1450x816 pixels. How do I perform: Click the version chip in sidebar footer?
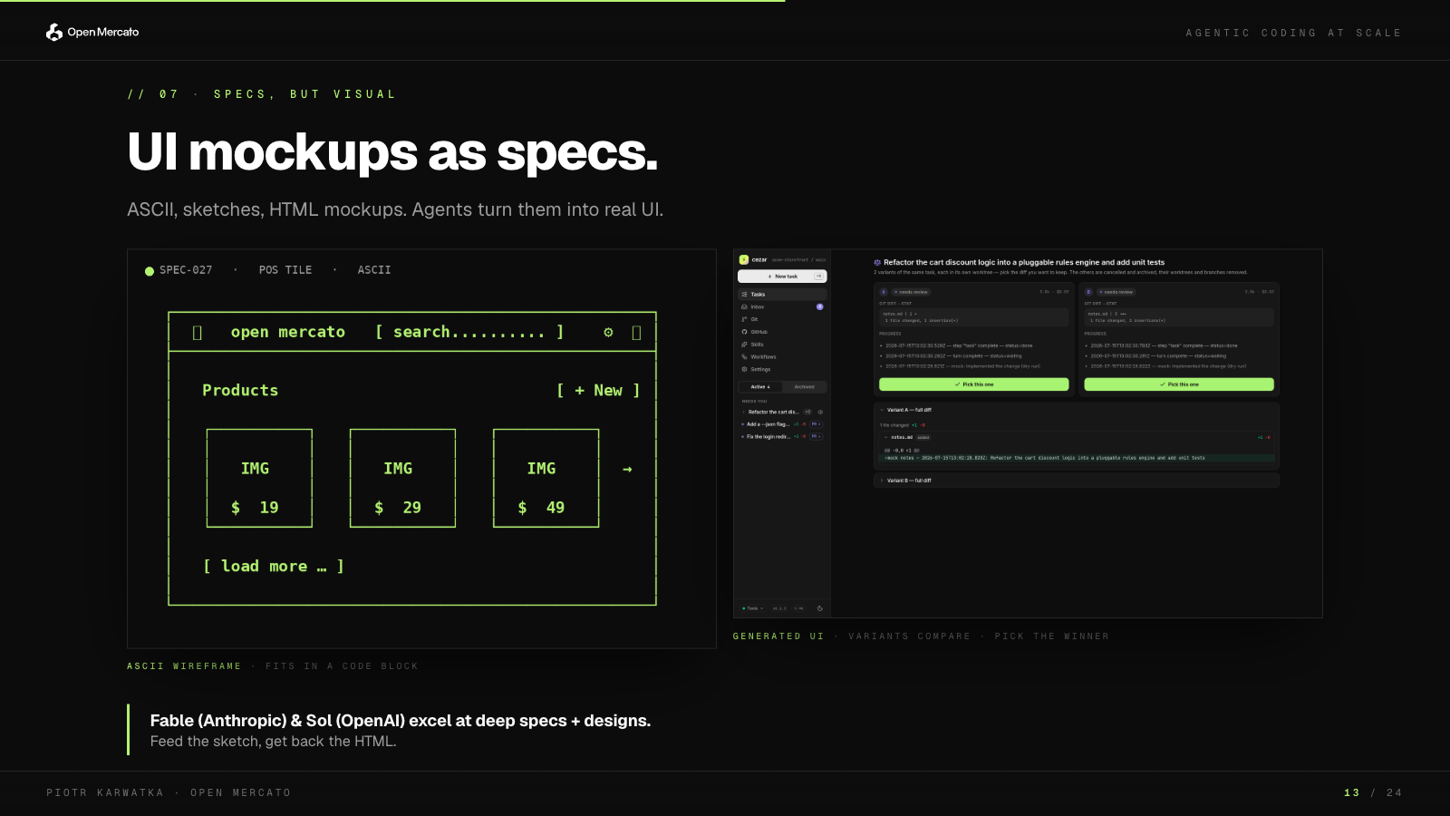(779, 608)
